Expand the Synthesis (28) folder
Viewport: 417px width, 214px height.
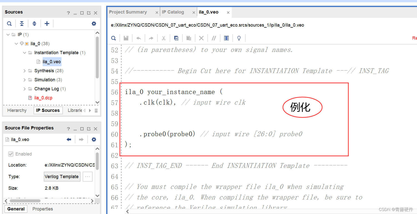click(x=25, y=71)
